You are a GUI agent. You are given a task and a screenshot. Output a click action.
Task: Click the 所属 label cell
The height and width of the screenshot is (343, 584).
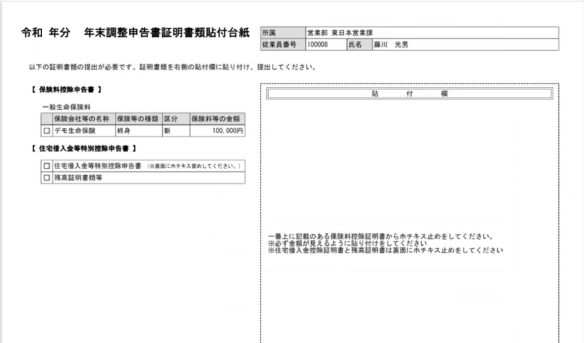[x=282, y=33]
